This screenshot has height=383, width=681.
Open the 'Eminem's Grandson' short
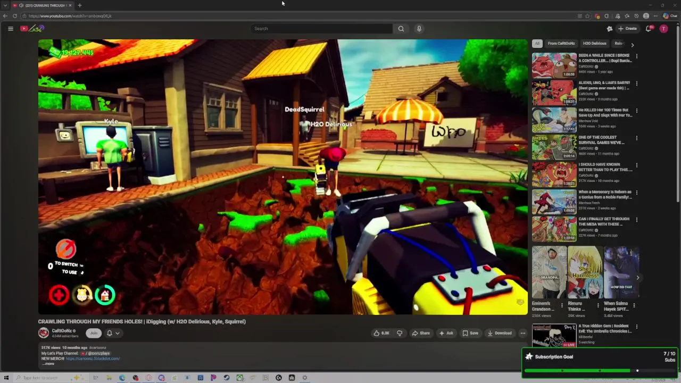tap(549, 272)
